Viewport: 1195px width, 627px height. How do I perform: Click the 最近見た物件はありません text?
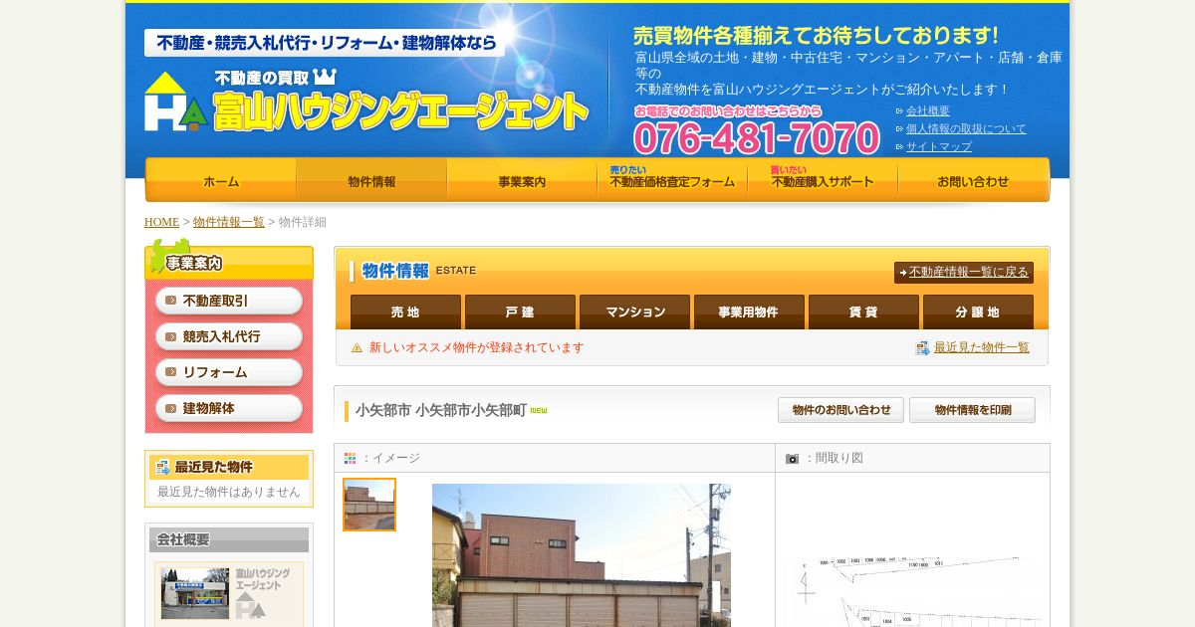pyautogui.click(x=229, y=492)
